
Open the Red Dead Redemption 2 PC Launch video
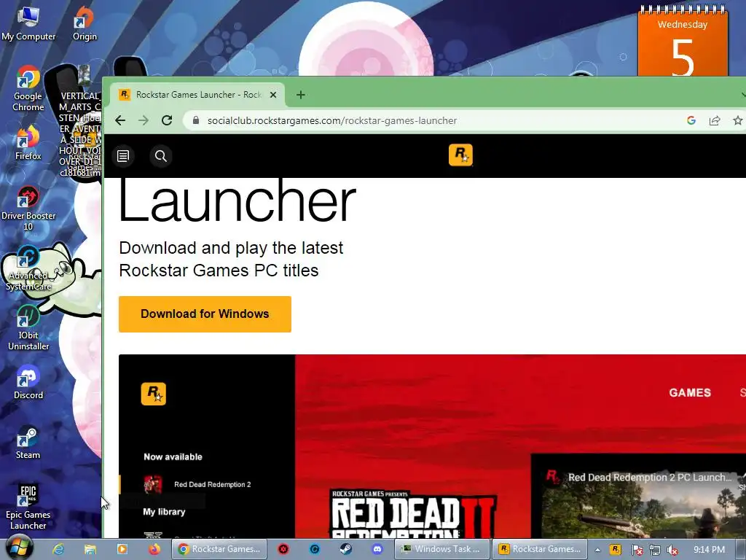click(x=638, y=496)
